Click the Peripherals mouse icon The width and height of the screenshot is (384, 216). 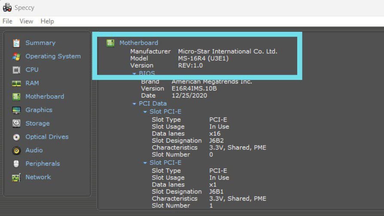click(x=16, y=164)
